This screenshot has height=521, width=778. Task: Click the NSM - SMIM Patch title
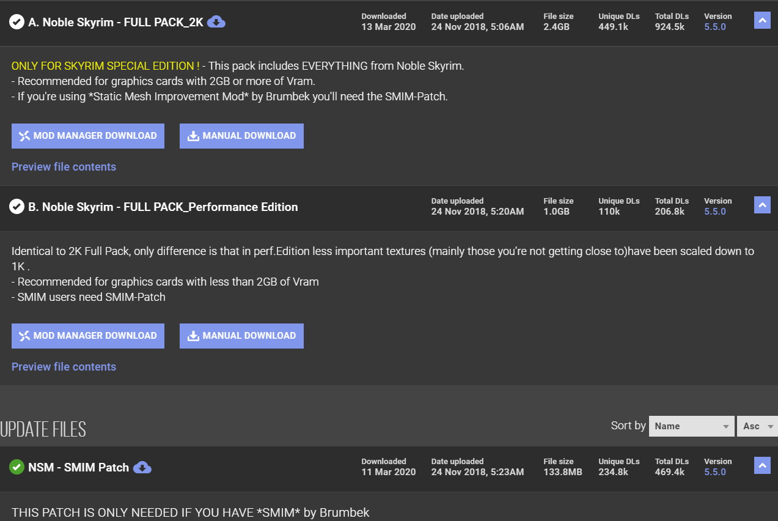click(78, 468)
